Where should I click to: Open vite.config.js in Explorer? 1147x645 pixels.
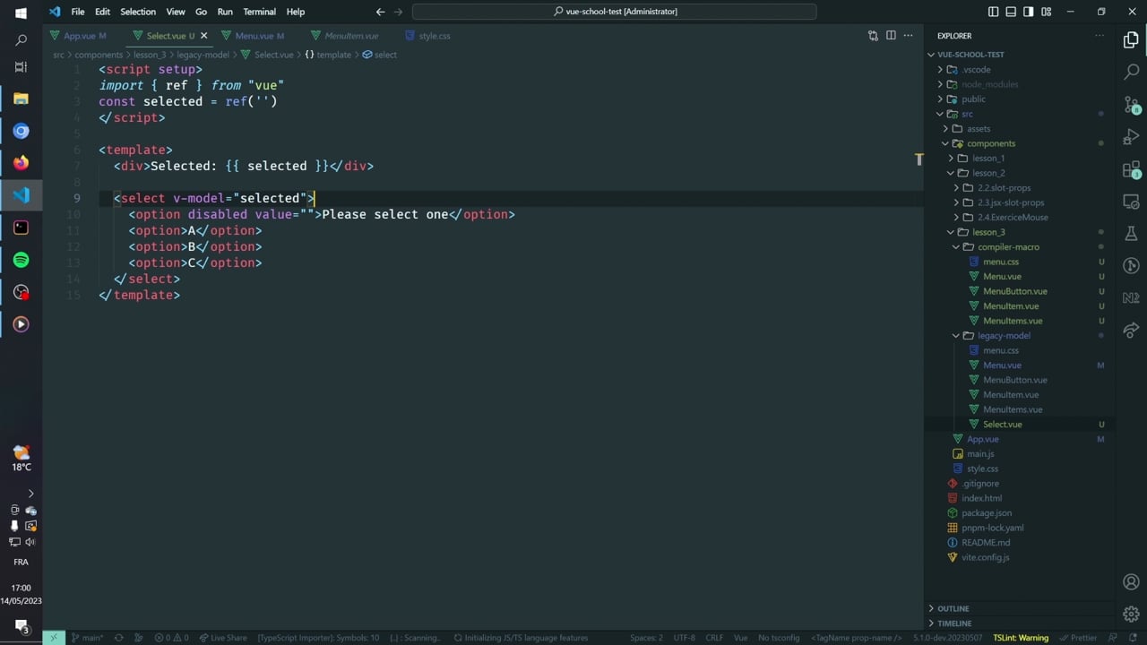985,557
